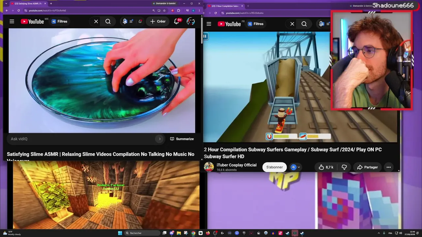Screen dimensions: 422x237
Task: Click the Ask vidIQ input field
Action: [x=81, y=139]
